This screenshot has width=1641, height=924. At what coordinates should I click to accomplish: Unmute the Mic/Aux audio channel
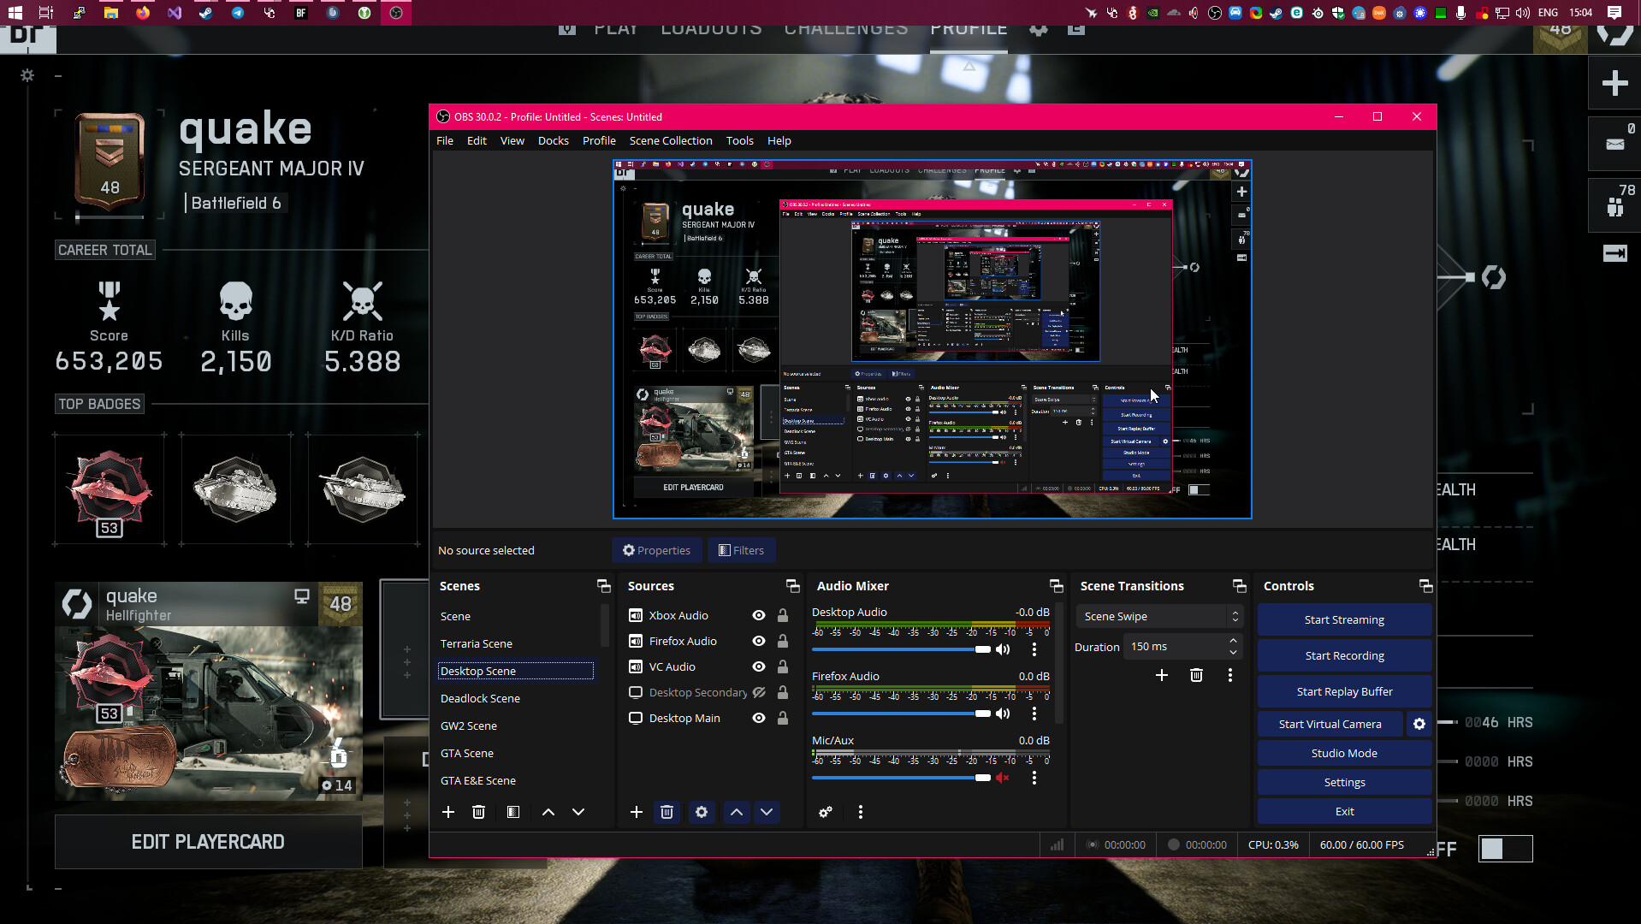coord(1003,778)
